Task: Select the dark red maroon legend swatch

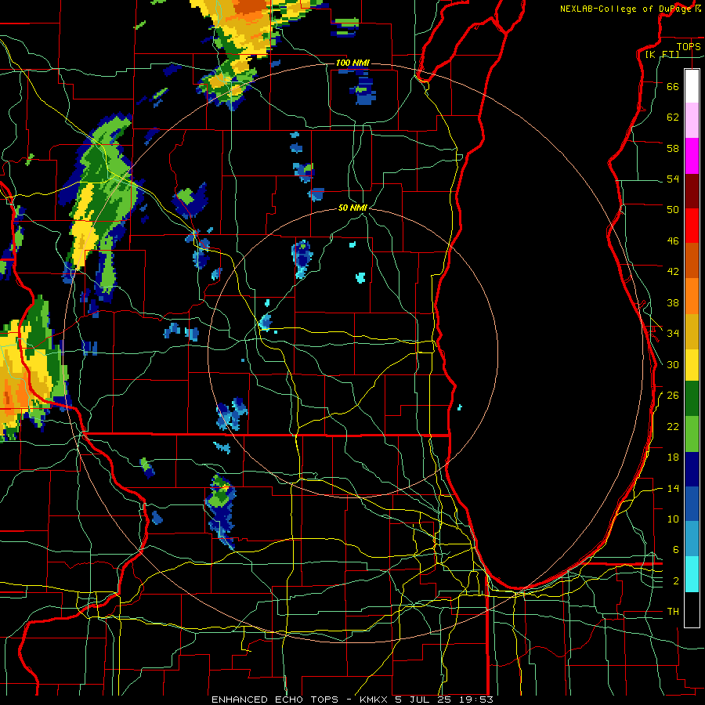Action: click(x=692, y=190)
